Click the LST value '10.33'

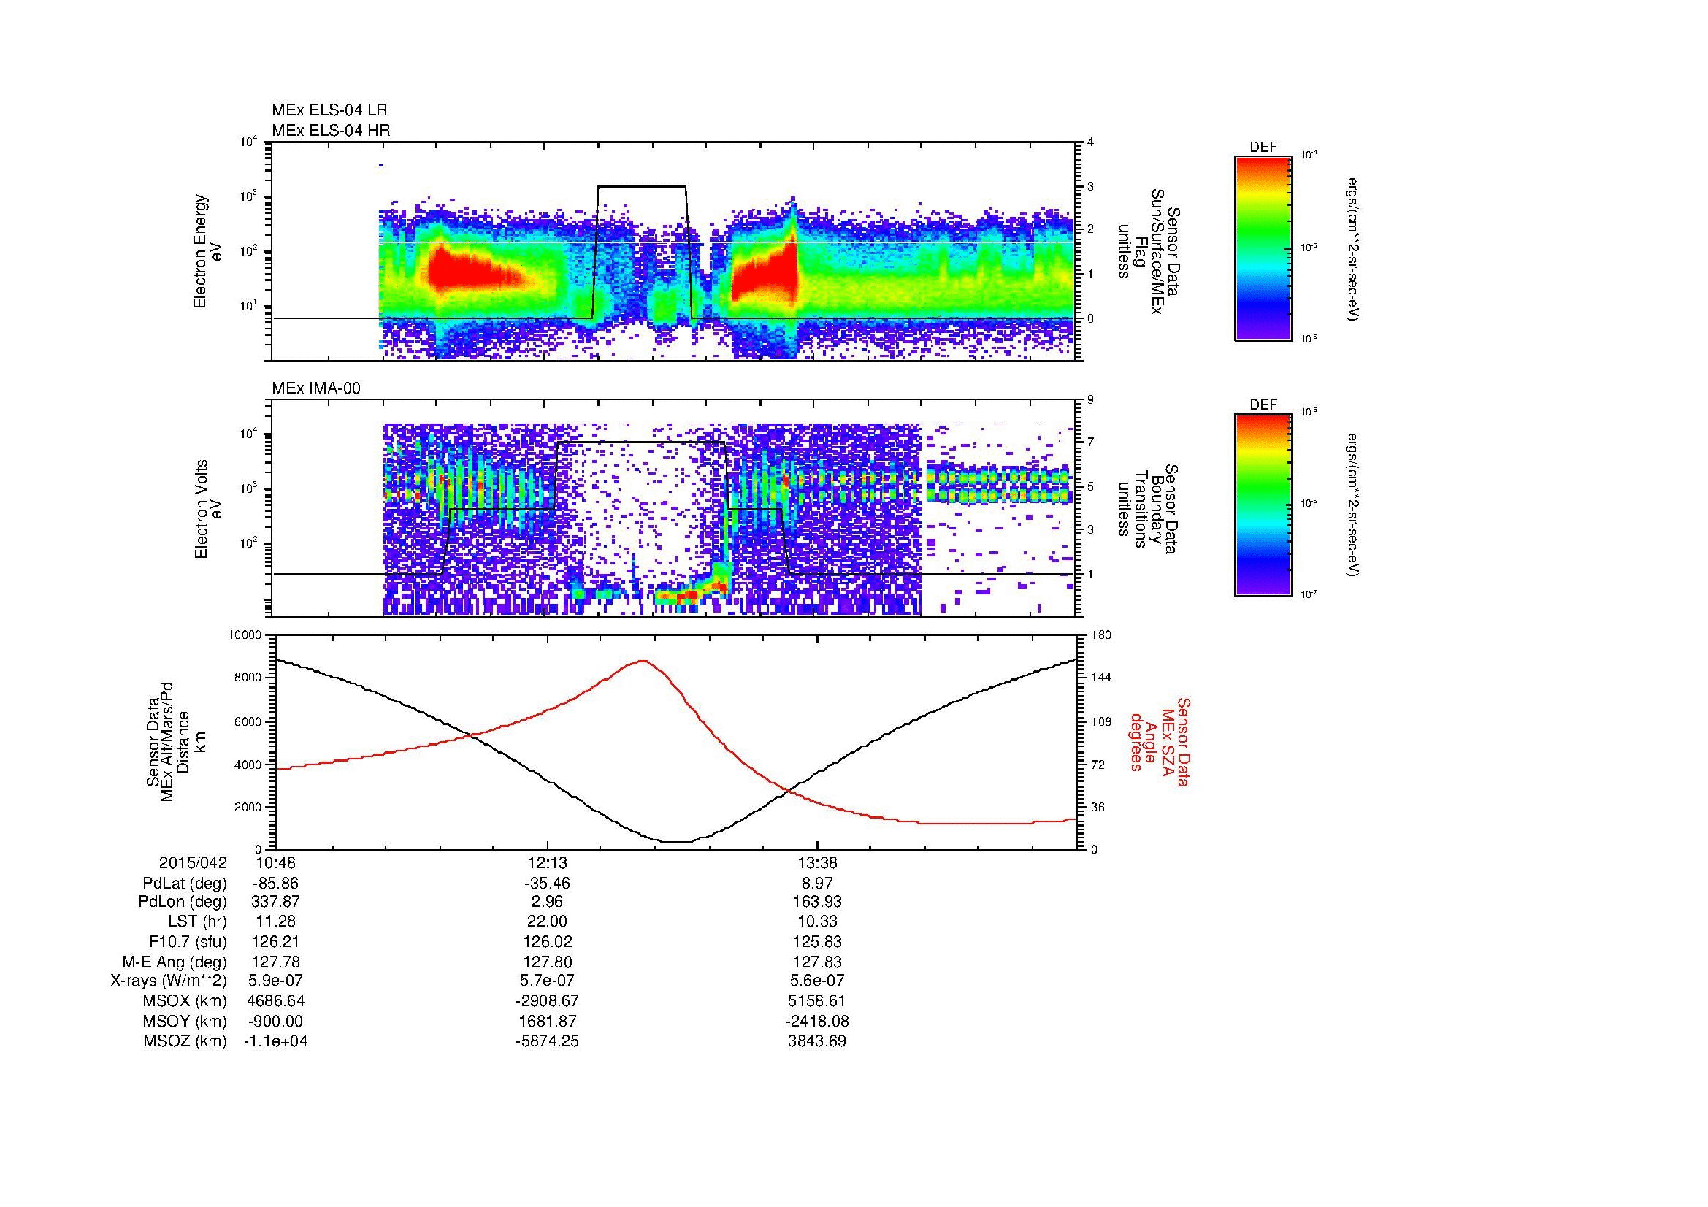818,921
